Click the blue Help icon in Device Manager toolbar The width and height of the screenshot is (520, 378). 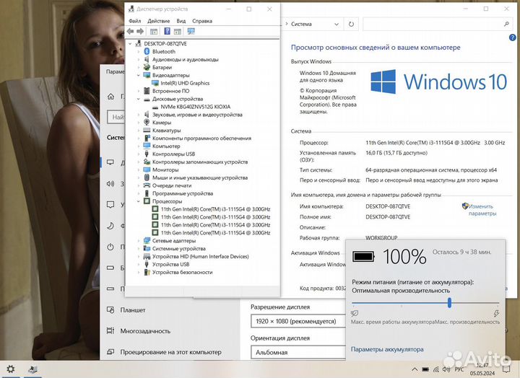[x=167, y=32]
